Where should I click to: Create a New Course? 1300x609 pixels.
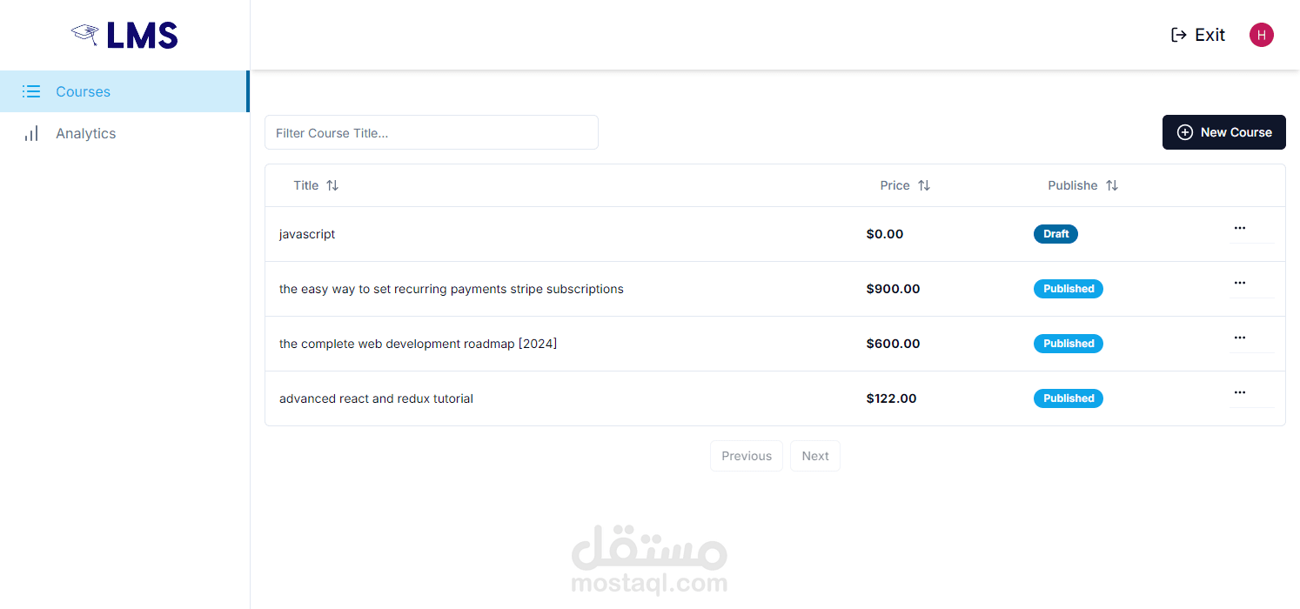pyautogui.click(x=1224, y=132)
